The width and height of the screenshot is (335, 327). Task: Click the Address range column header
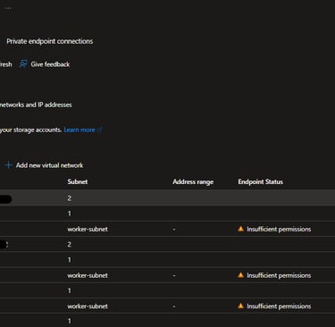(193, 181)
